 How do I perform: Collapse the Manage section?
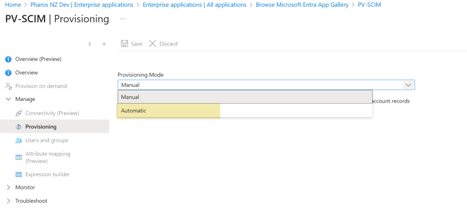tap(8, 99)
